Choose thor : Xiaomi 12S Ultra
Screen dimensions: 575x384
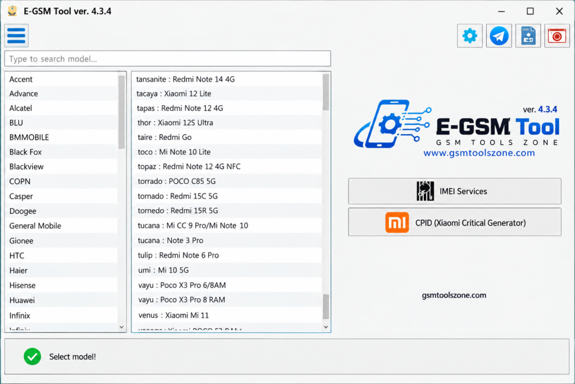[227, 123]
